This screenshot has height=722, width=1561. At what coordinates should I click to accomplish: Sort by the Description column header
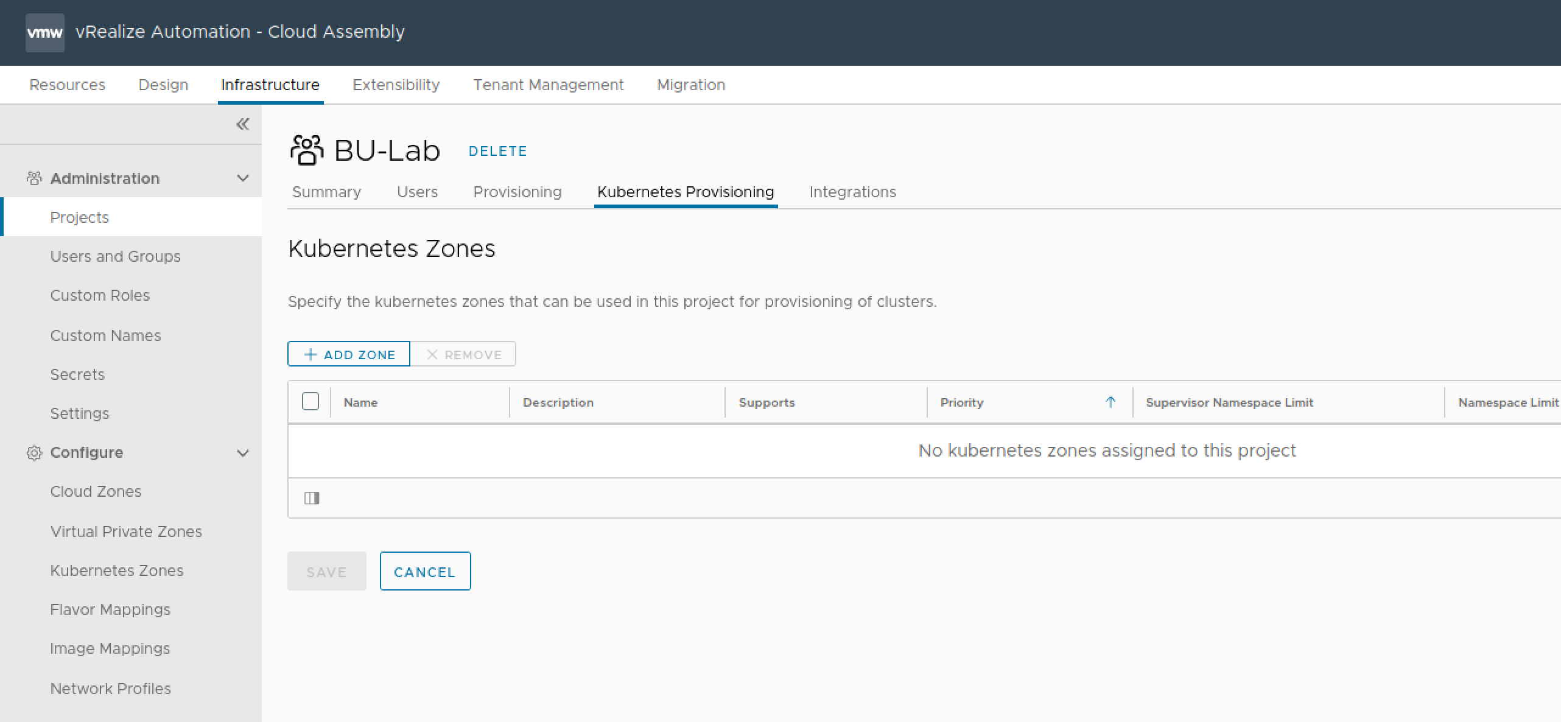[x=558, y=402]
